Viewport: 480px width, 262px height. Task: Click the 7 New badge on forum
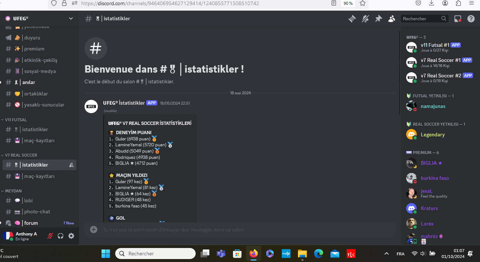tap(68, 223)
